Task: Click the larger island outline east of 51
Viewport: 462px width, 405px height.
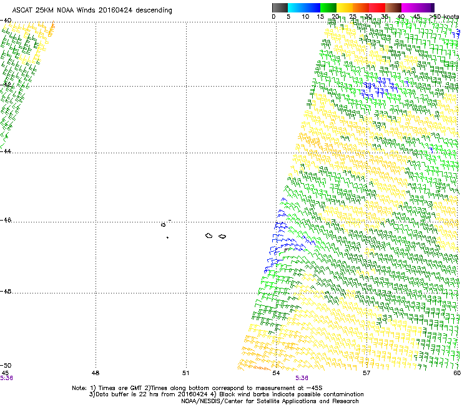Action: (209, 236)
